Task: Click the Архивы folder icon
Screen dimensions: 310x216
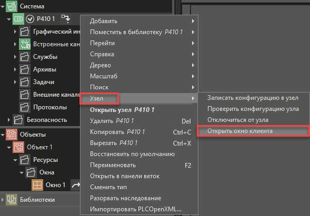Action: tap(25, 69)
